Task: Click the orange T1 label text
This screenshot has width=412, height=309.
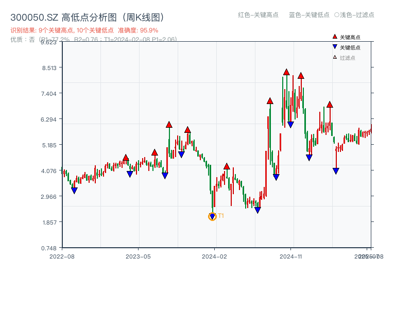Action: click(221, 216)
